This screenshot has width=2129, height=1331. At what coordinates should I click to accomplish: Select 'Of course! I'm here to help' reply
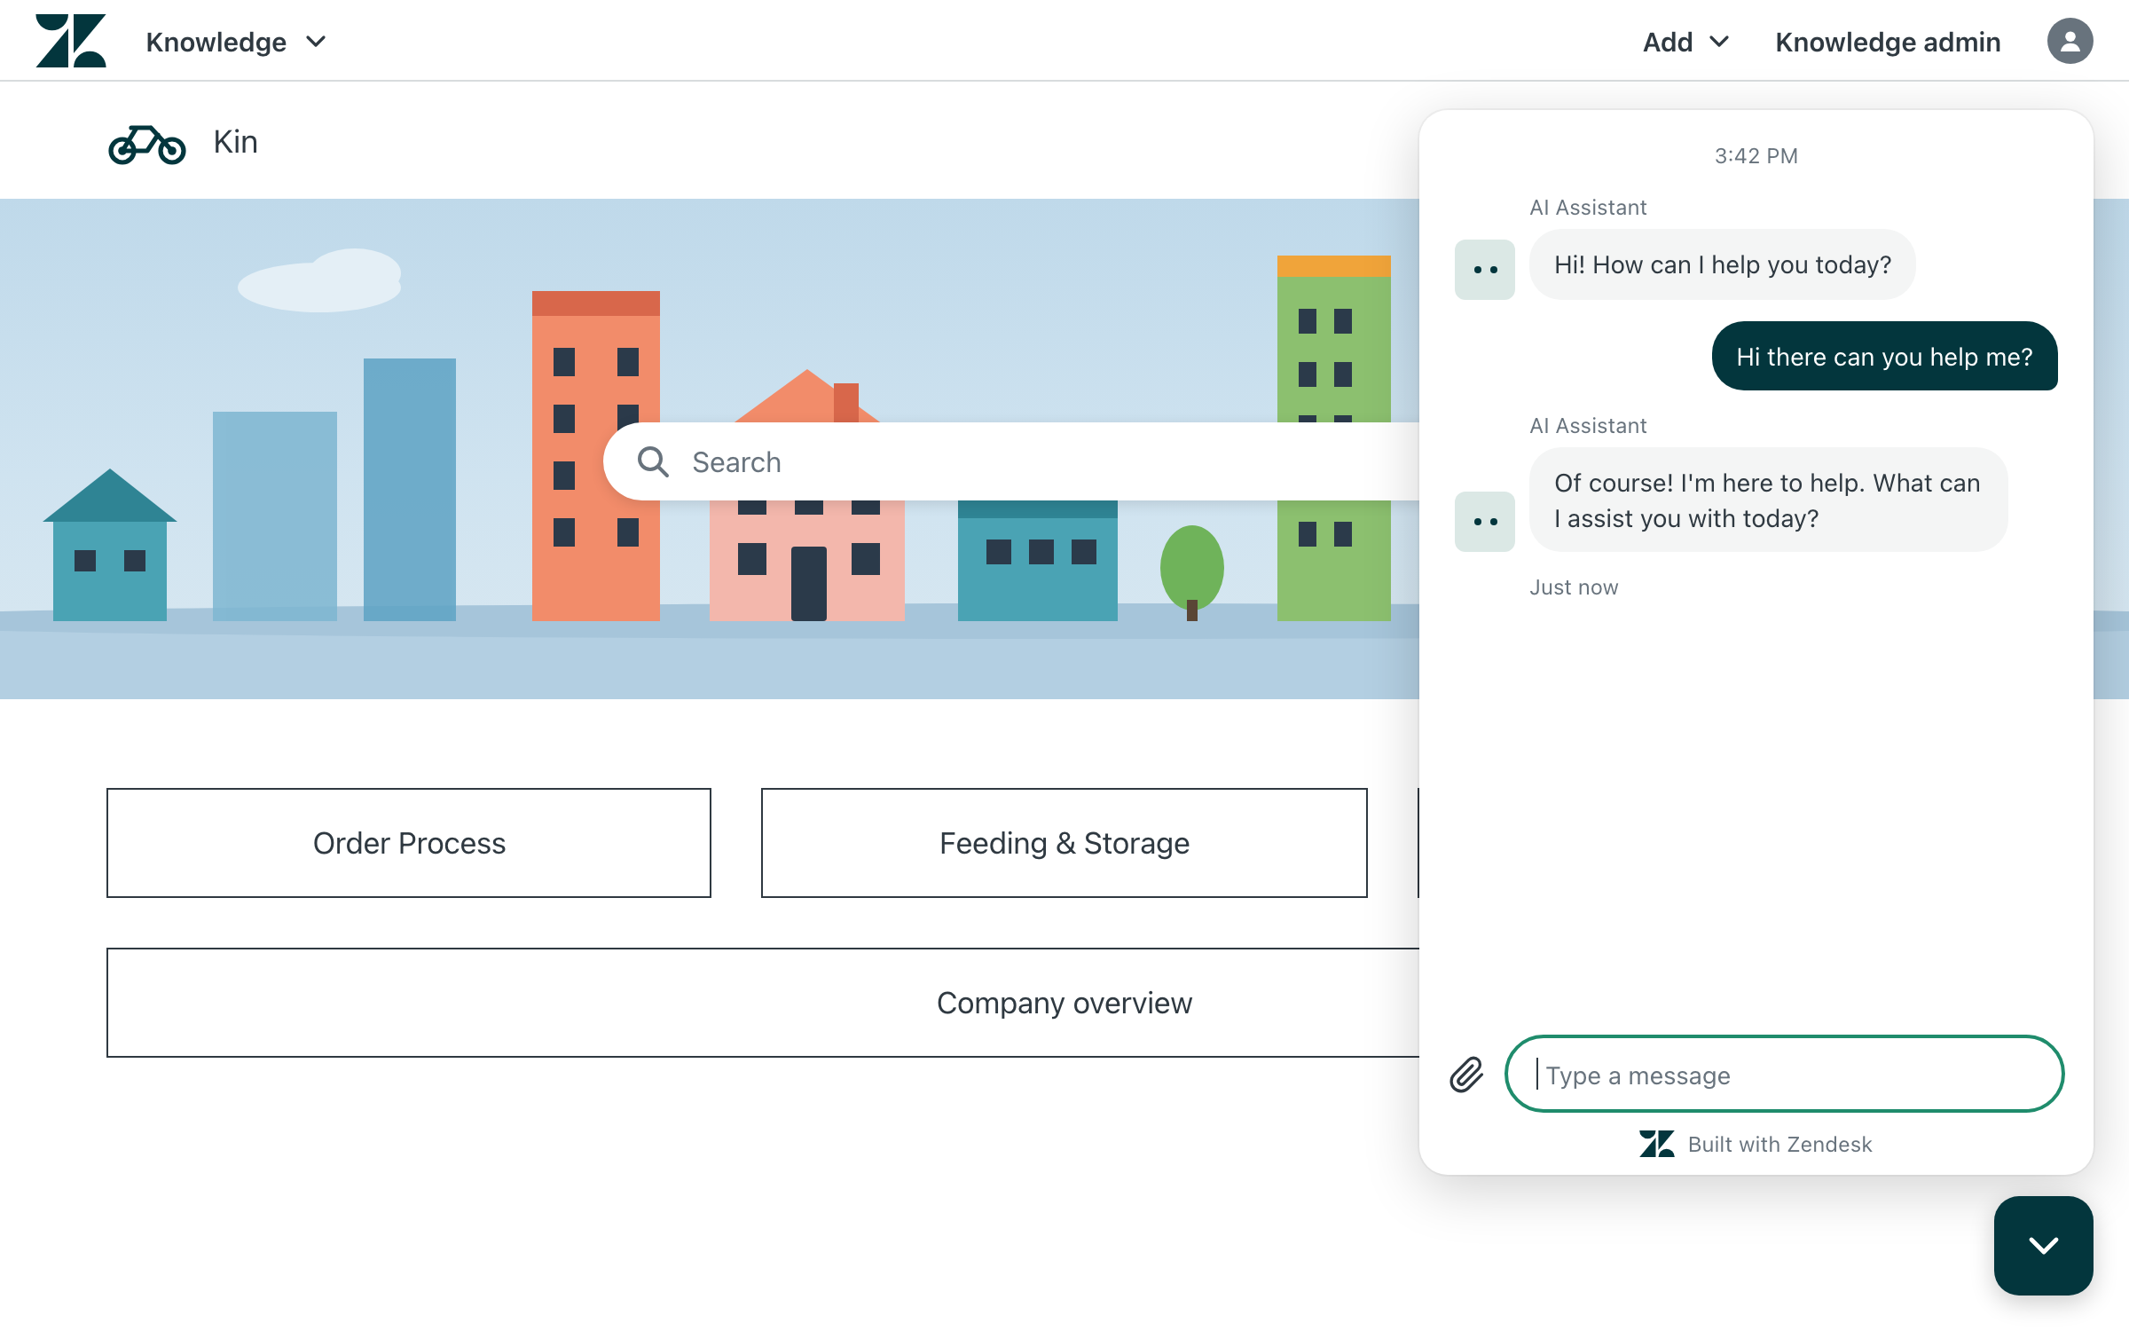coord(1768,500)
